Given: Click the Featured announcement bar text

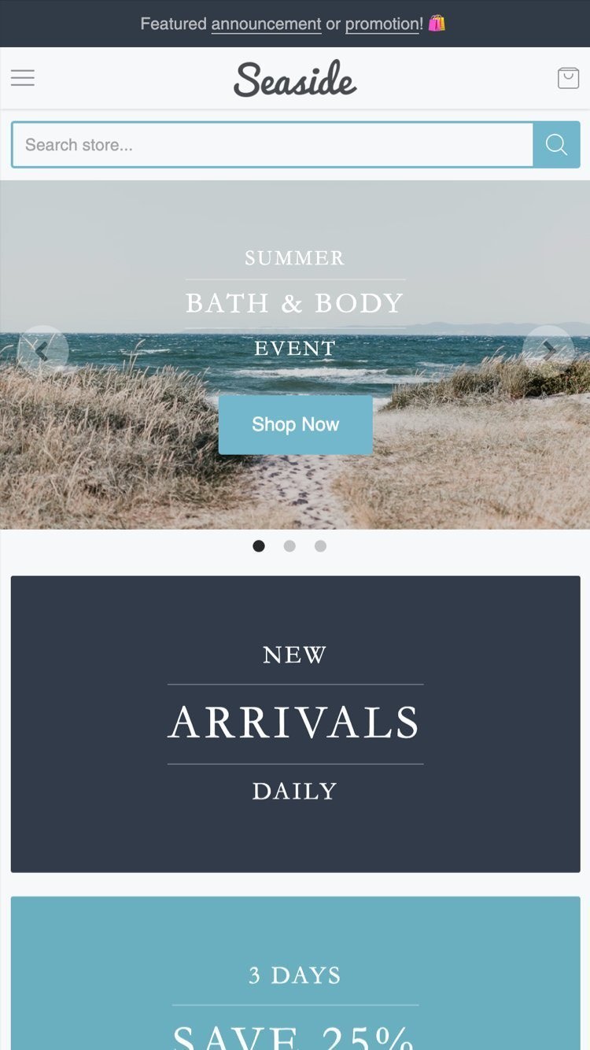Looking at the screenshot, I should click(293, 24).
